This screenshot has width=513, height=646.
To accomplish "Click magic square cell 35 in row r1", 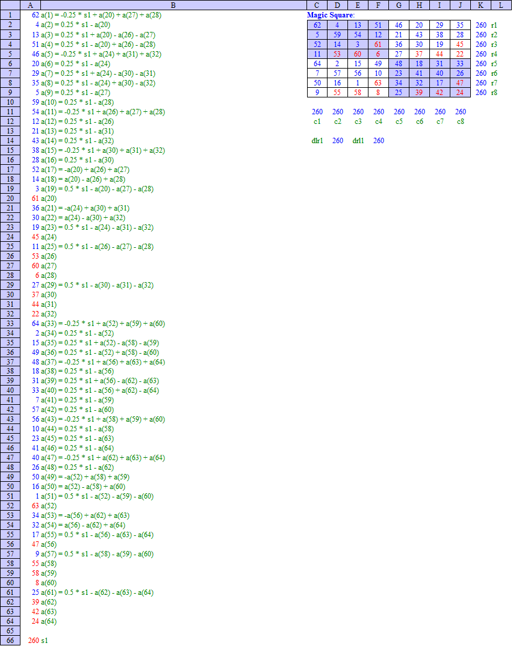I will (460, 25).
